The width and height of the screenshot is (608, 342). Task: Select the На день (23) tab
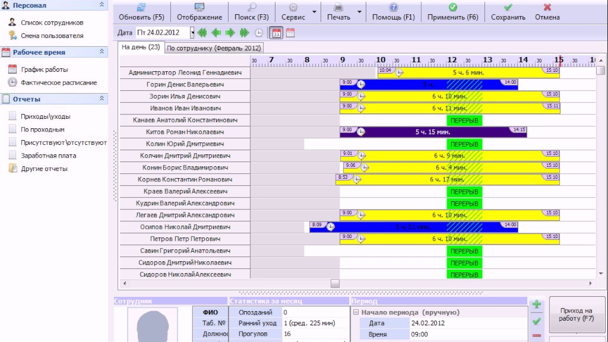coord(141,47)
